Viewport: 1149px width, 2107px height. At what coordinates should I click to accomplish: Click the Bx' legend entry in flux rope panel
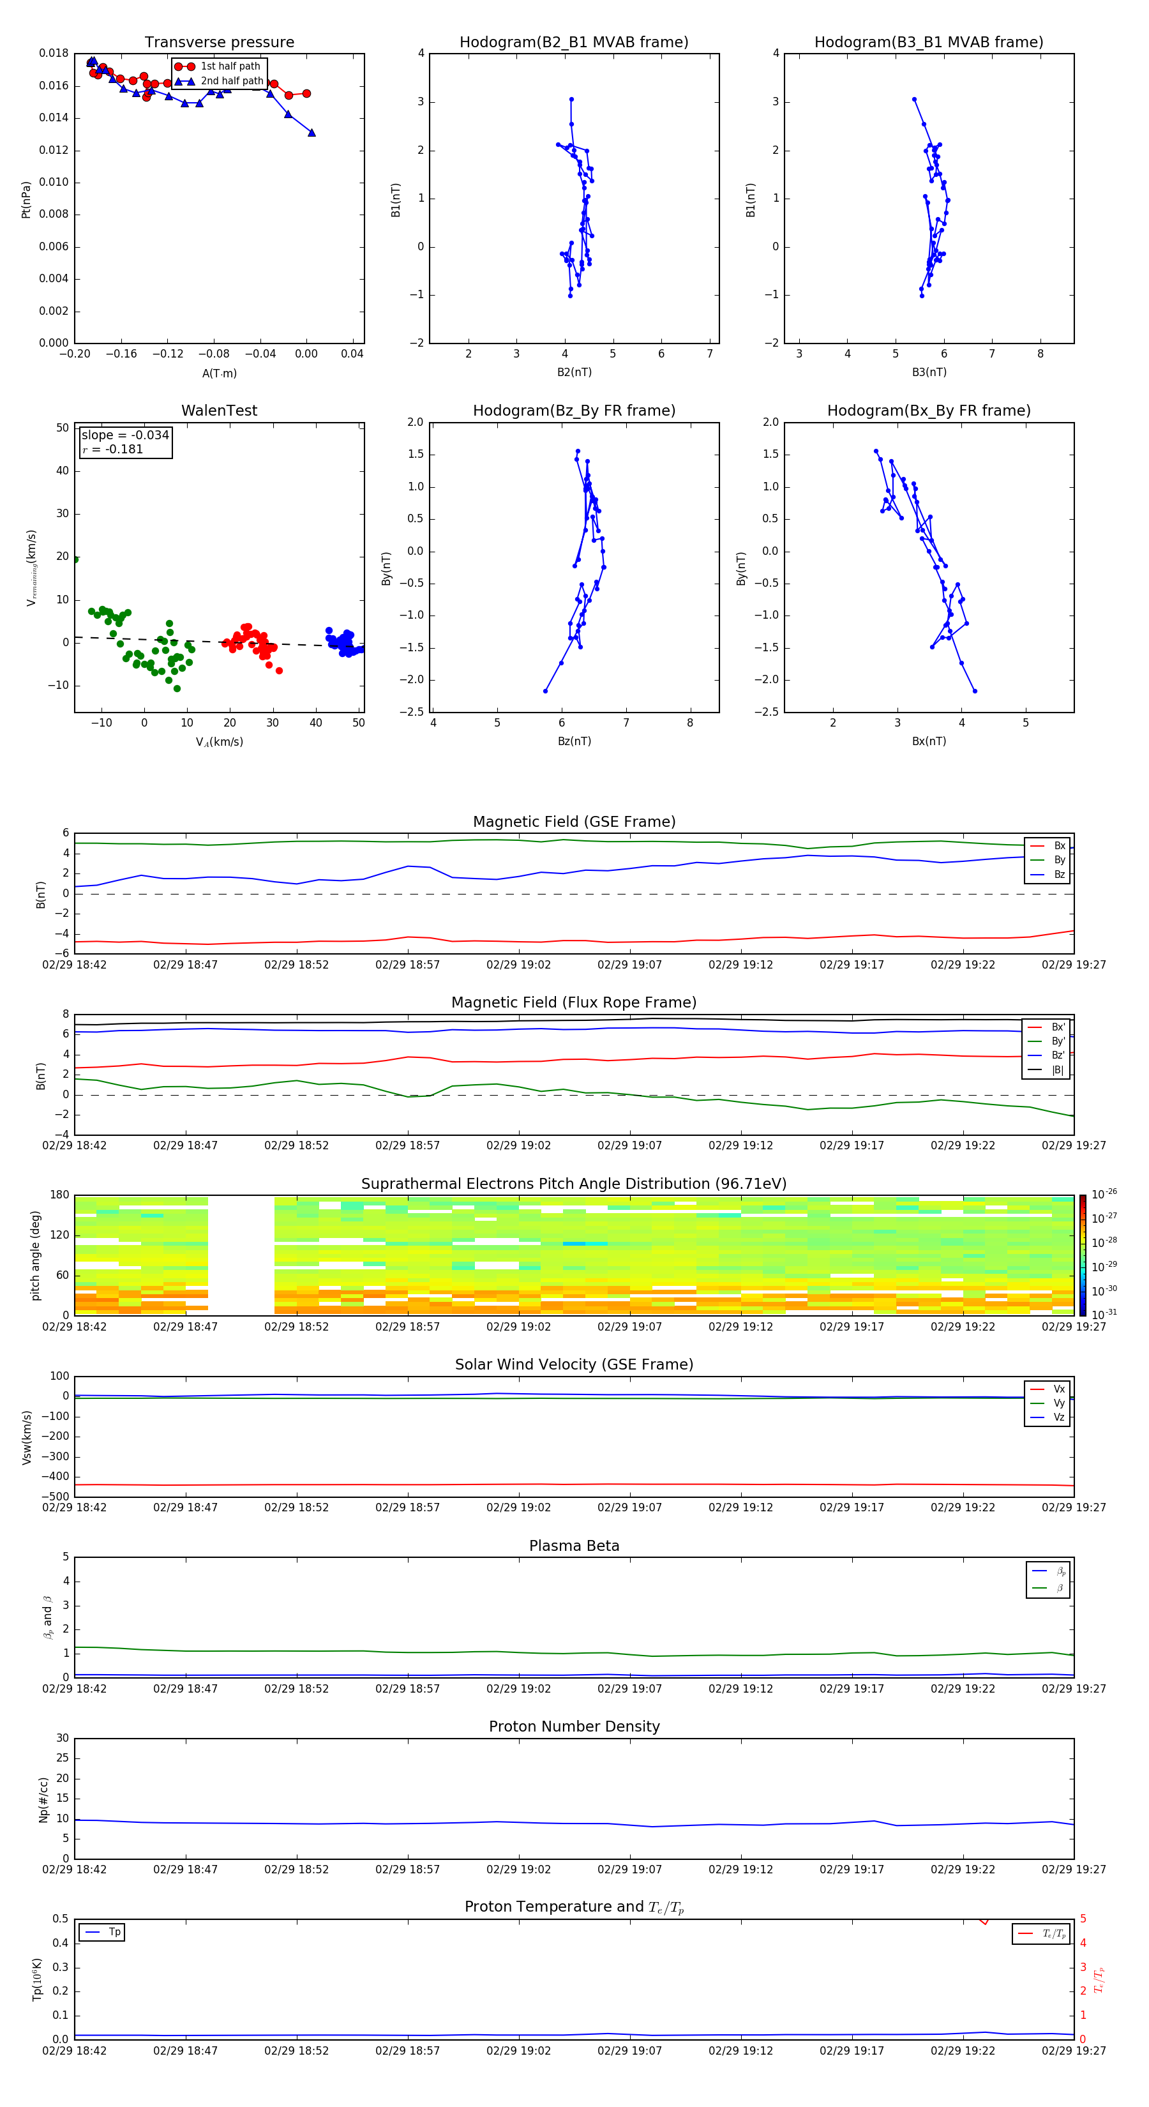click(x=1046, y=1027)
